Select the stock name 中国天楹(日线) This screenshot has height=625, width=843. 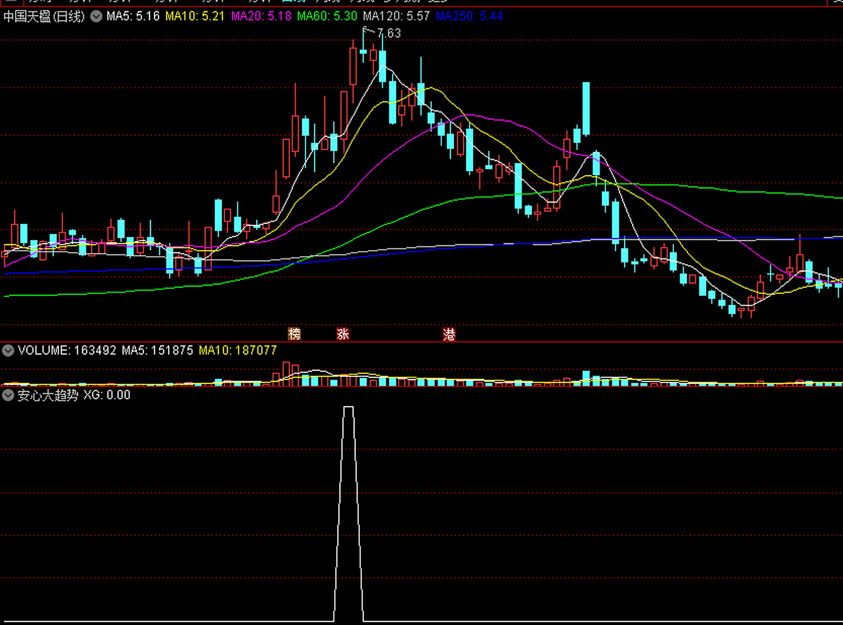pos(44,17)
